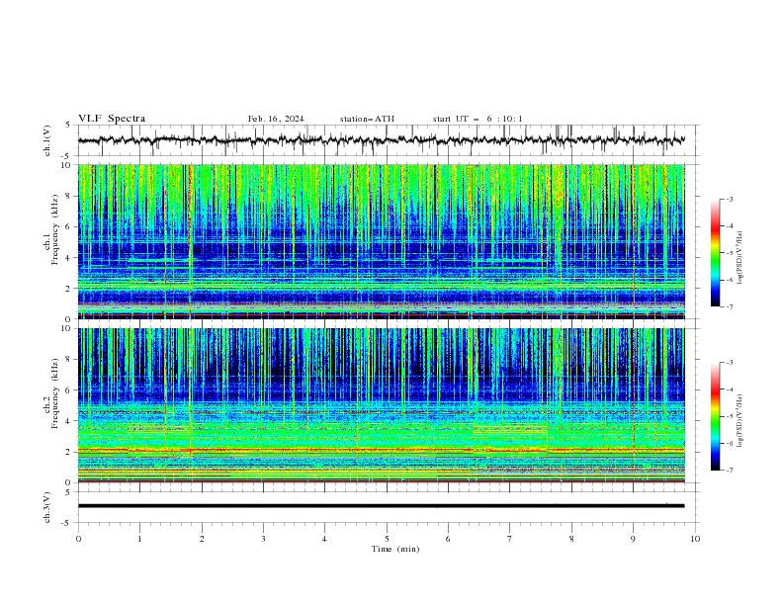783x605 pixels.
Task: Click the 'start UT = 6:10:1' label
Action: pos(478,119)
